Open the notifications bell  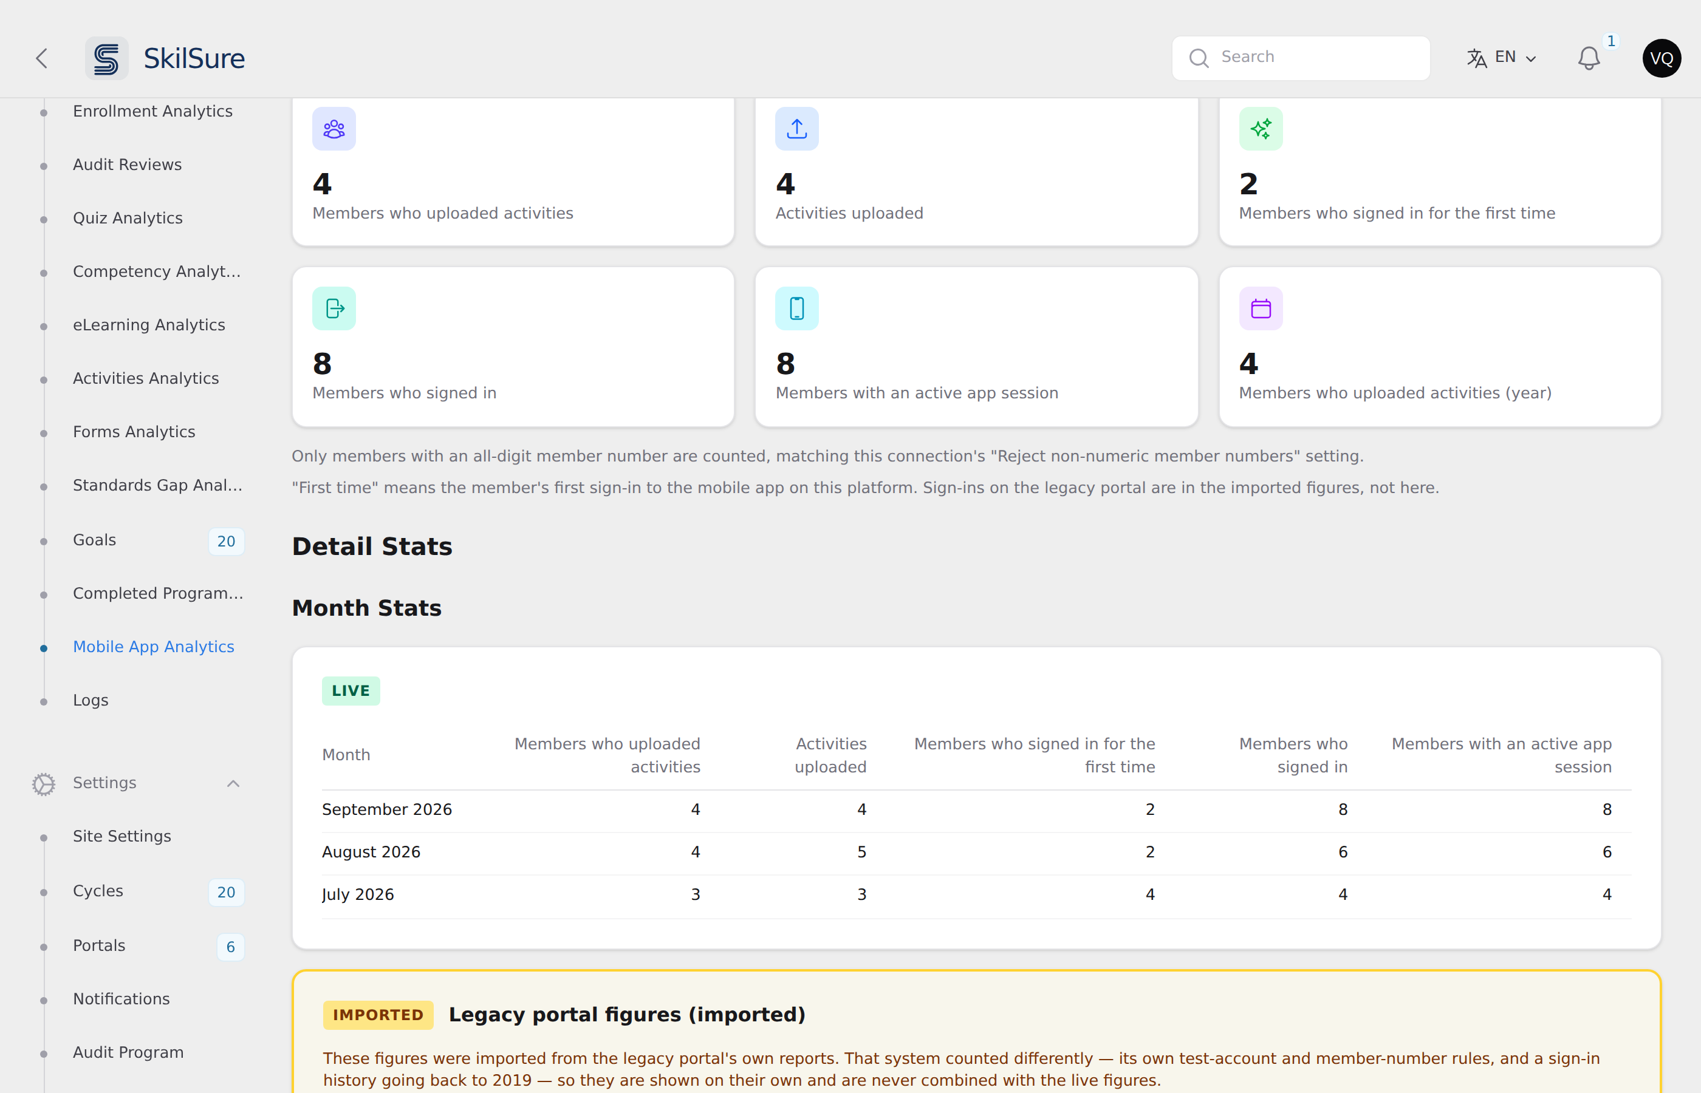pos(1589,58)
